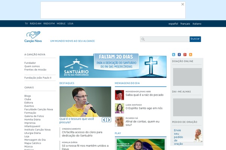226x150 pixels.
Task: Open 'Envie seu pedido de oração' link
Action: [x=178, y=137]
